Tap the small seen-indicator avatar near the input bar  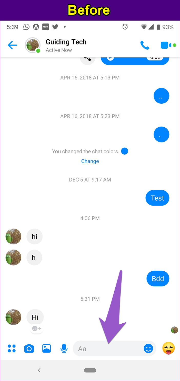pos(174,330)
